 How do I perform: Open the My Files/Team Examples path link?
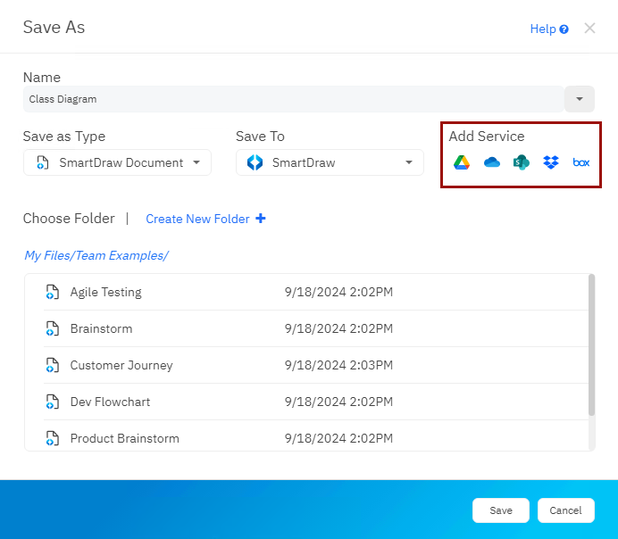[96, 255]
